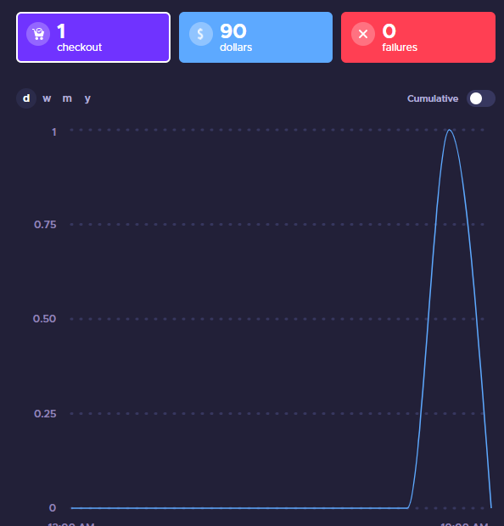This screenshot has height=526, width=504.
Task: Click the '90' dollars value
Action: (233, 31)
